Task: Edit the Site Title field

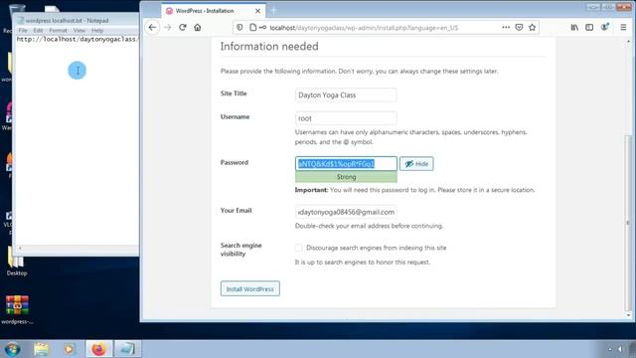Action: tap(346, 95)
